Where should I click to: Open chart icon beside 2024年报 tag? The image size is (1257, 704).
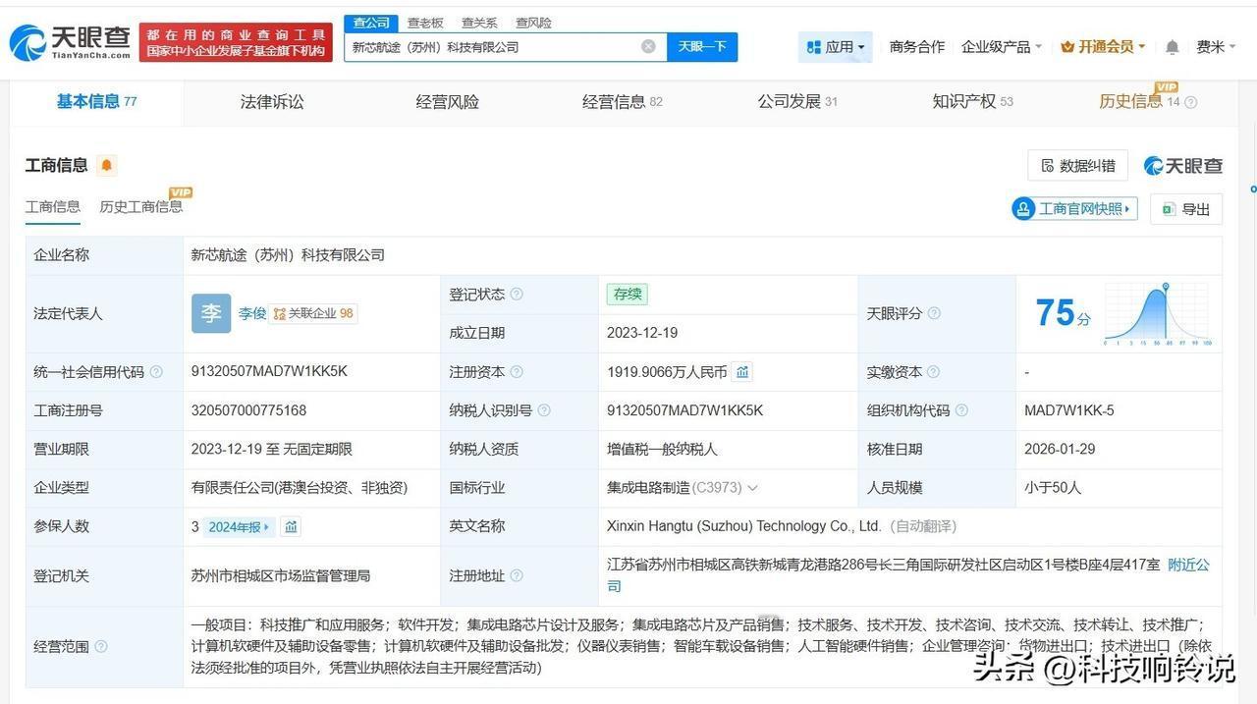[291, 526]
